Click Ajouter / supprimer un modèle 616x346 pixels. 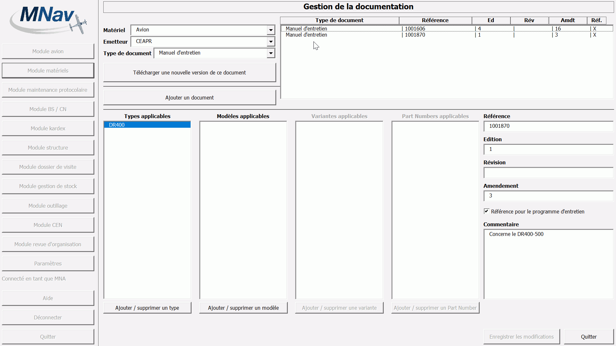pos(243,308)
